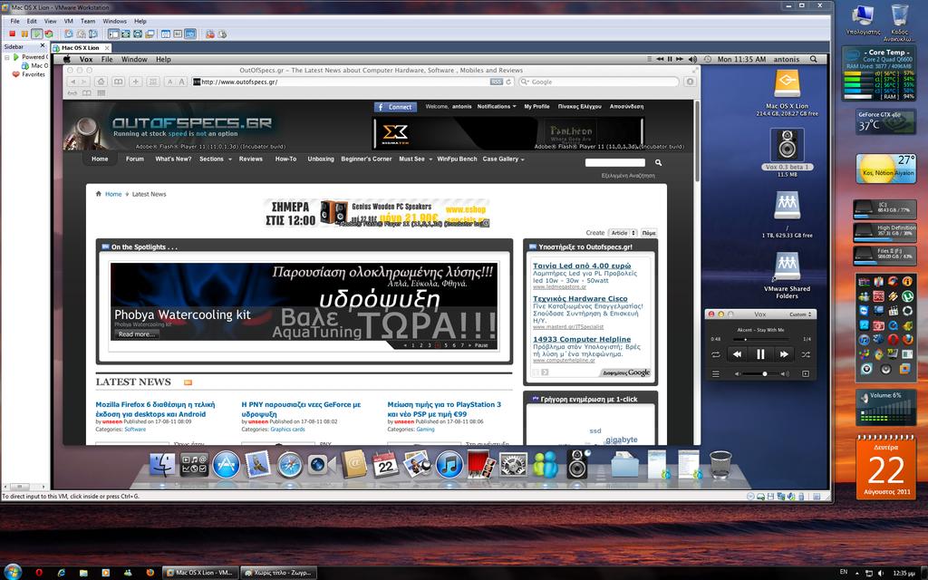Click the Safari Home toolbar button

101,82
